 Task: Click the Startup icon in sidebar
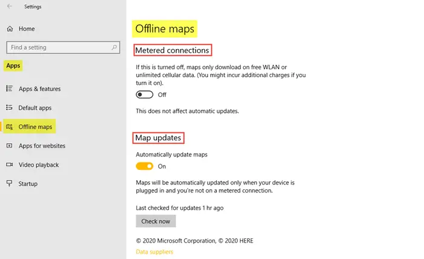[9, 183]
